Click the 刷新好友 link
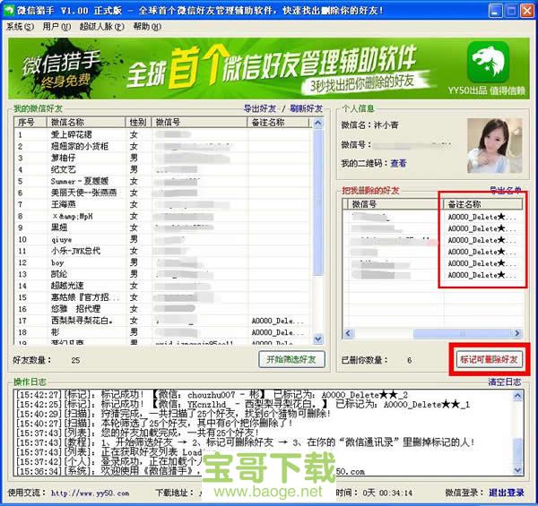Viewport: 538px width, 506px height. [305, 108]
